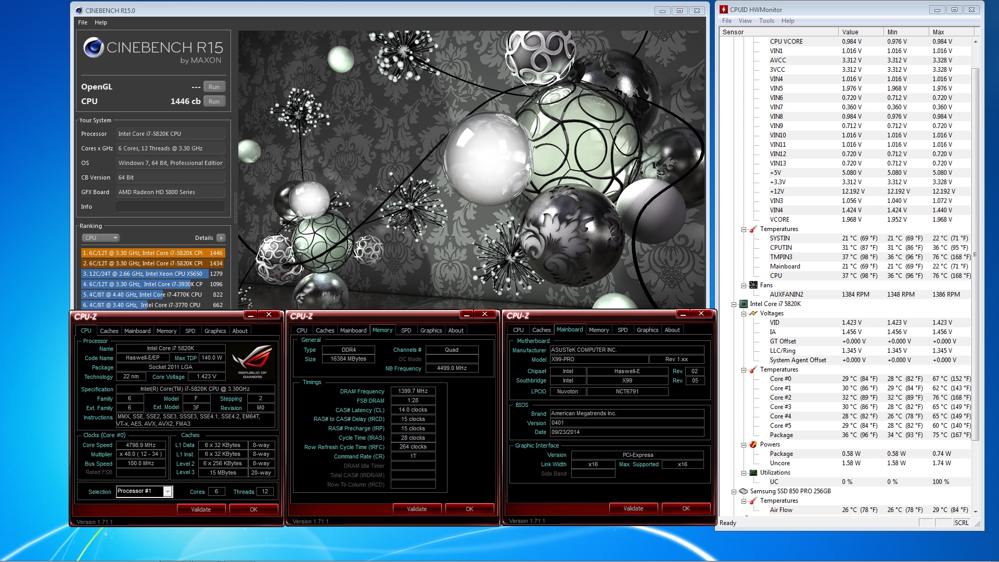Click the Samsung SSD 850 PRO drive icon
The width and height of the screenshot is (999, 562).
click(744, 491)
